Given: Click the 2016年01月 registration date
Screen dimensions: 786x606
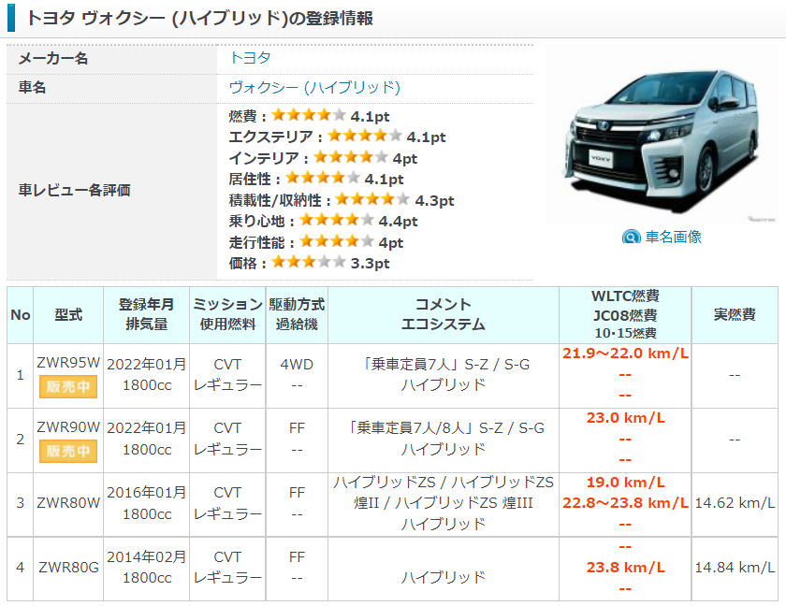Looking at the screenshot, I should point(146,492).
